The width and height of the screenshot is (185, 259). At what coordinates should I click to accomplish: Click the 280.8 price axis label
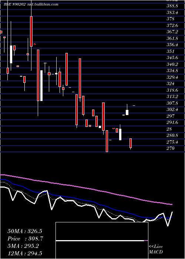(172, 135)
